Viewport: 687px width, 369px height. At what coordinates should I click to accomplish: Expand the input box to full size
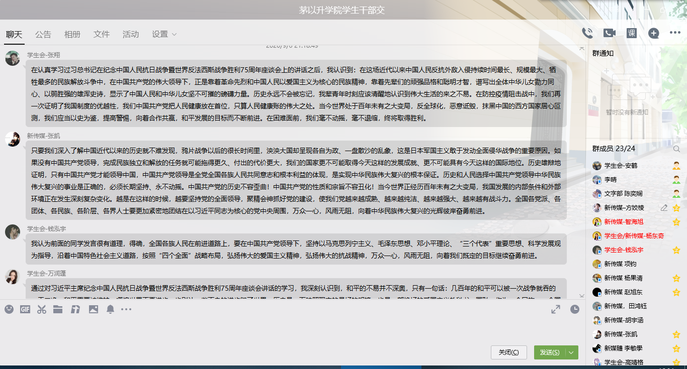click(556, 310)
